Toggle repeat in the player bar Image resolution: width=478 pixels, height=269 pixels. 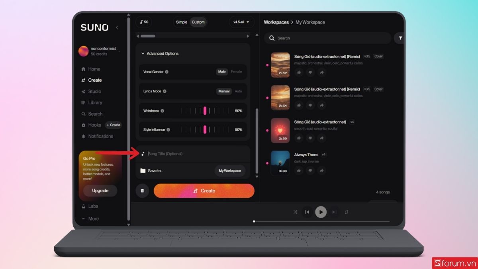(x=347, y=212)
